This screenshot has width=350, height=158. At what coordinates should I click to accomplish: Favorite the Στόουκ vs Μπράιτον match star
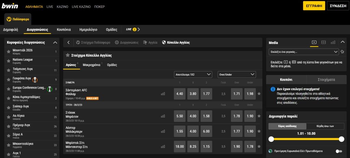(x=259, y=116)
